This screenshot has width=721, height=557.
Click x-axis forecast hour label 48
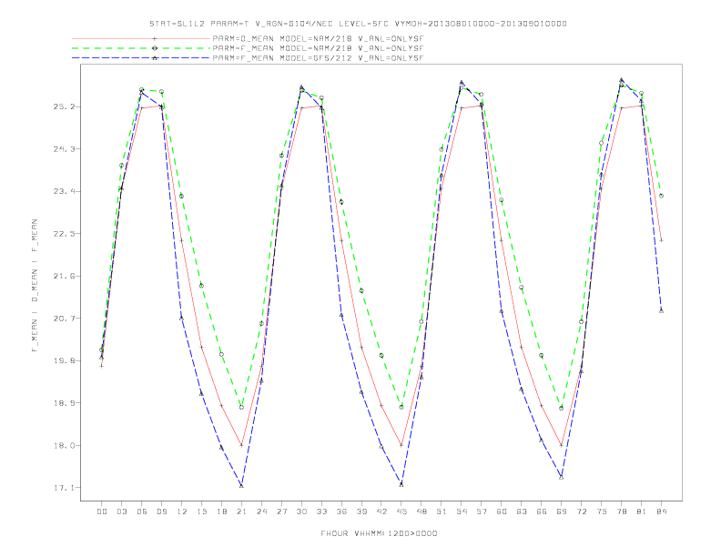click(421, 511)
